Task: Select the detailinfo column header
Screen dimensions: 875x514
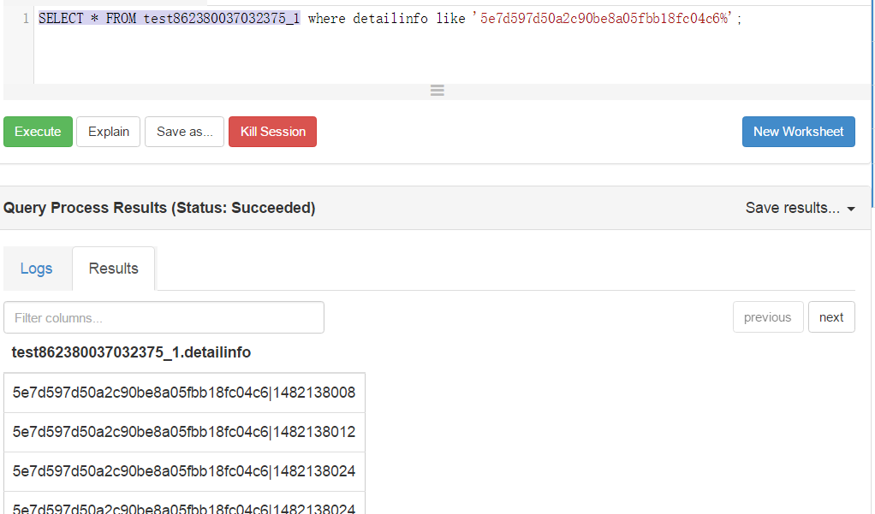Action: [128, 352]
